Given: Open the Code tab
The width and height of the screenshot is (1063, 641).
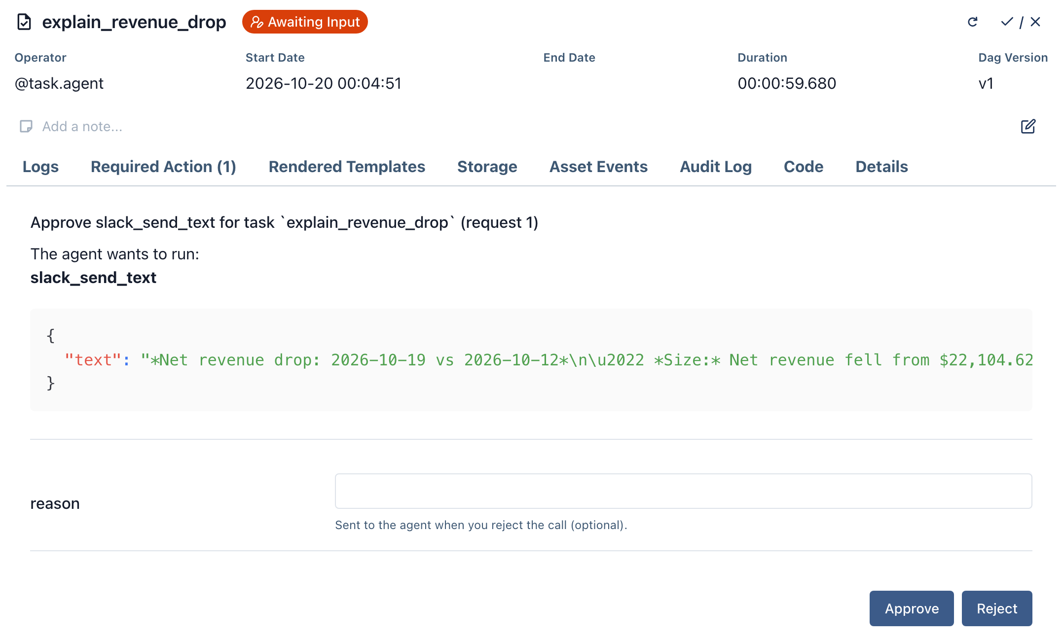Looking at the screenshot, I should click(x=804, y=167).
